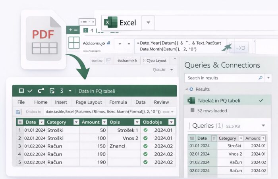Open Amount filter dropdown in preview table
The image size is (278, 179).
(263, 138)
